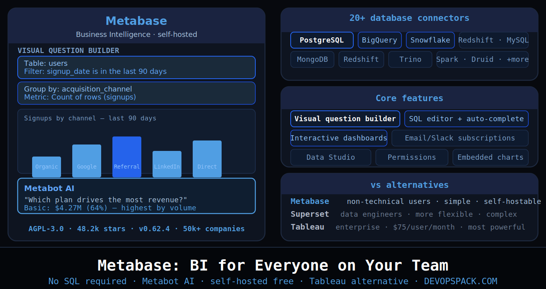The width and height of the screenshot is (546, 289).
Task: Click the "Business Intelligence · self-hosted" subtitle
Action: 136,35
